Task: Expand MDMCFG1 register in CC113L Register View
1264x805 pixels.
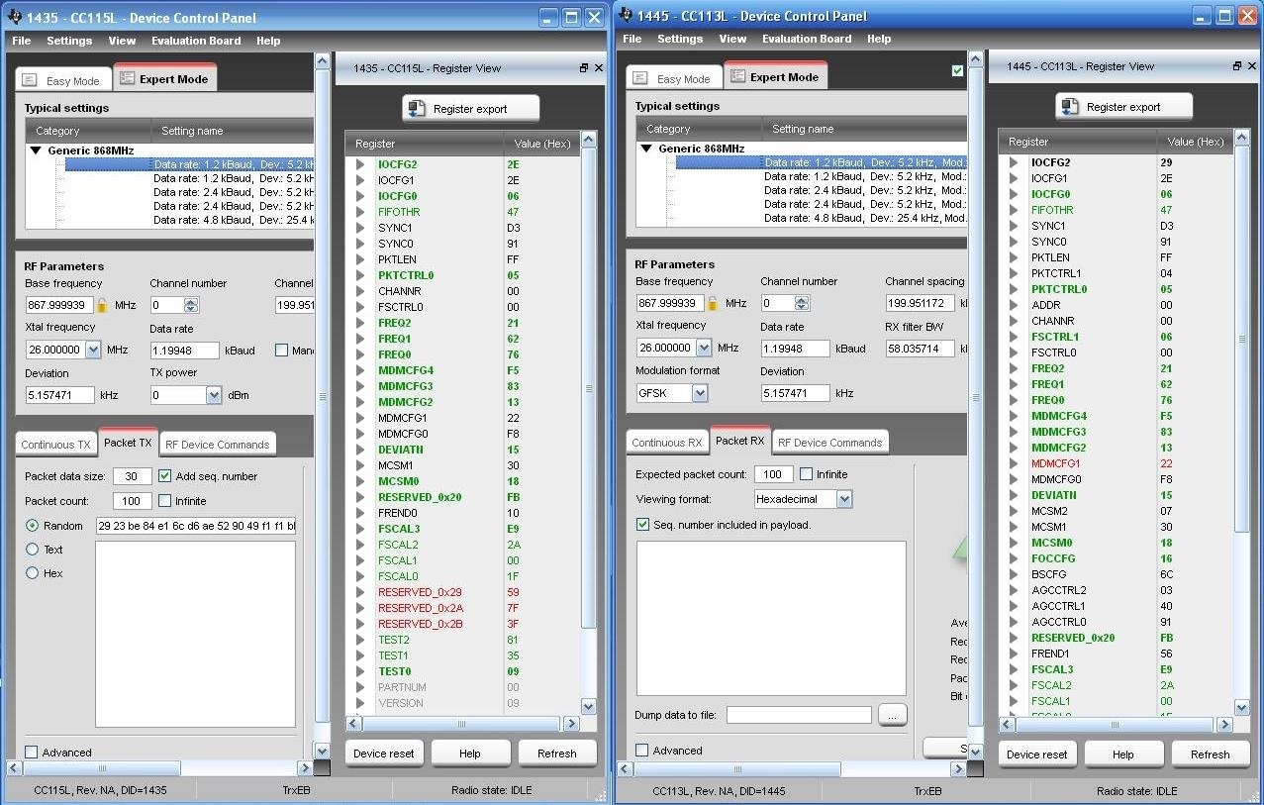Action: [x=1014, y=463]
